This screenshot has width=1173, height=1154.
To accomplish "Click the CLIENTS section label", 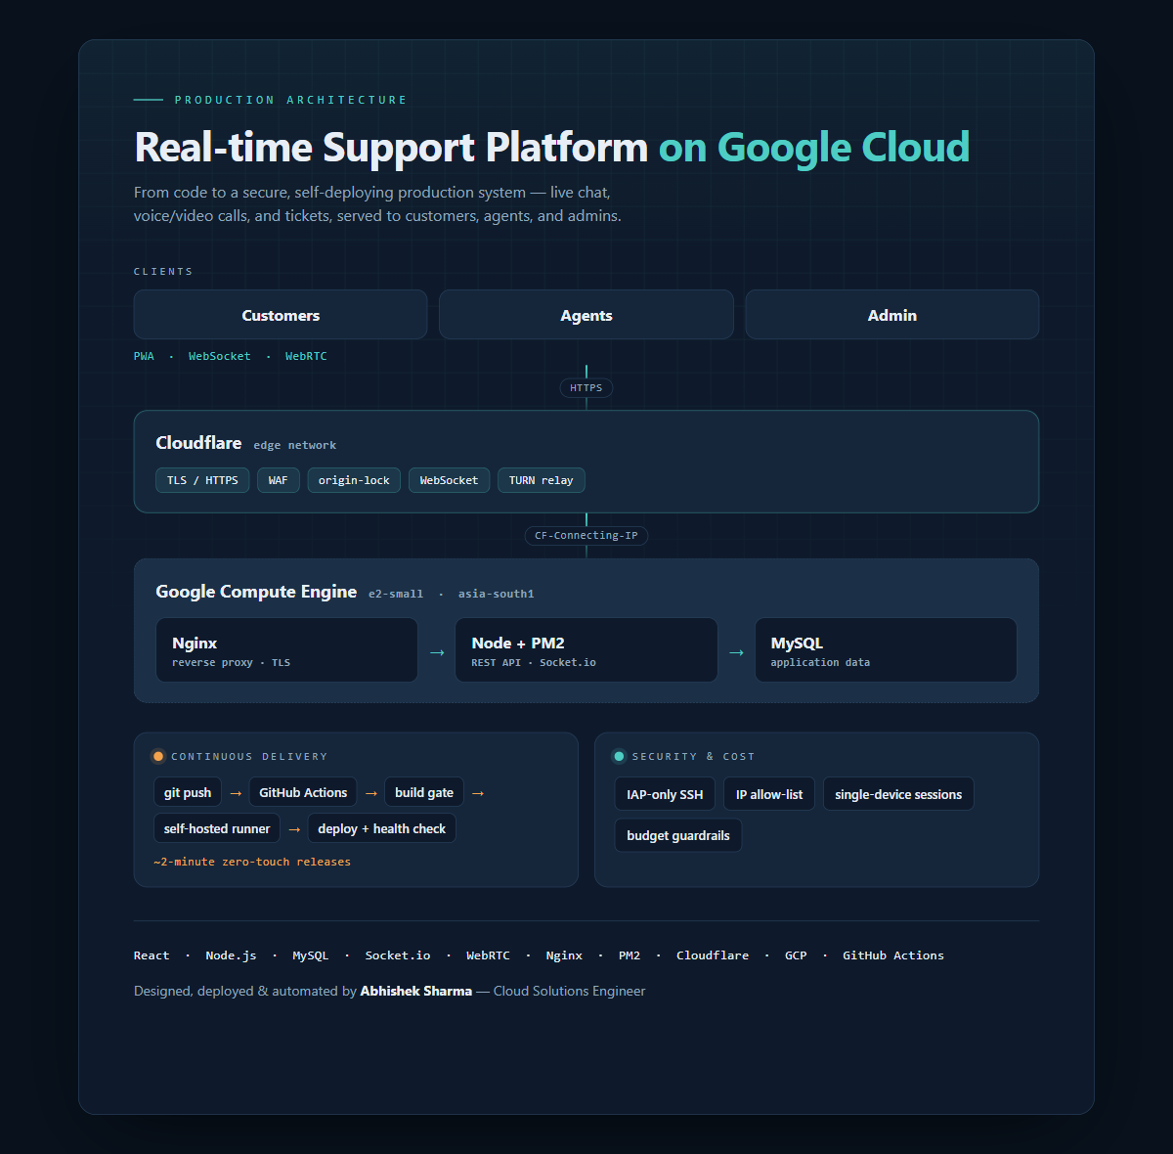I will point(163,272).
